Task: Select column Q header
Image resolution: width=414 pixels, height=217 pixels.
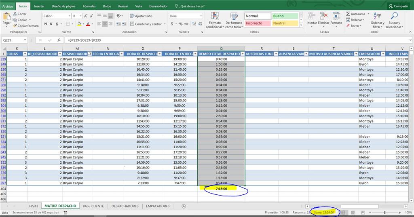Action: pyautogui.click(x=221, y=48)
